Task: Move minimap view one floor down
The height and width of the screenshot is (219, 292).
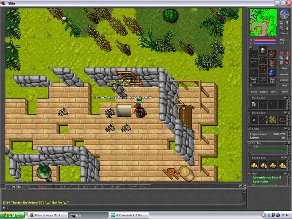Action: coord(287,28)
